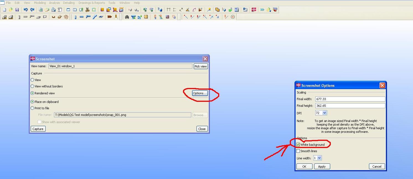Image resolution: width=413 pixels, height=179 pixels.
Task: Select the 'View' capture radio button
Action: pyautogui.click(x=32, y=80)
